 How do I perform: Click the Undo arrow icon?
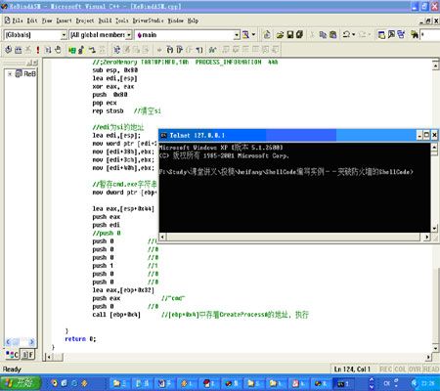point(346,34)
